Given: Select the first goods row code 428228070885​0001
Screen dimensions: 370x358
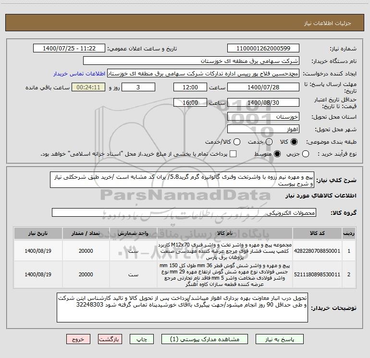Looking at the screenshot, I should [x=317, y=251].
